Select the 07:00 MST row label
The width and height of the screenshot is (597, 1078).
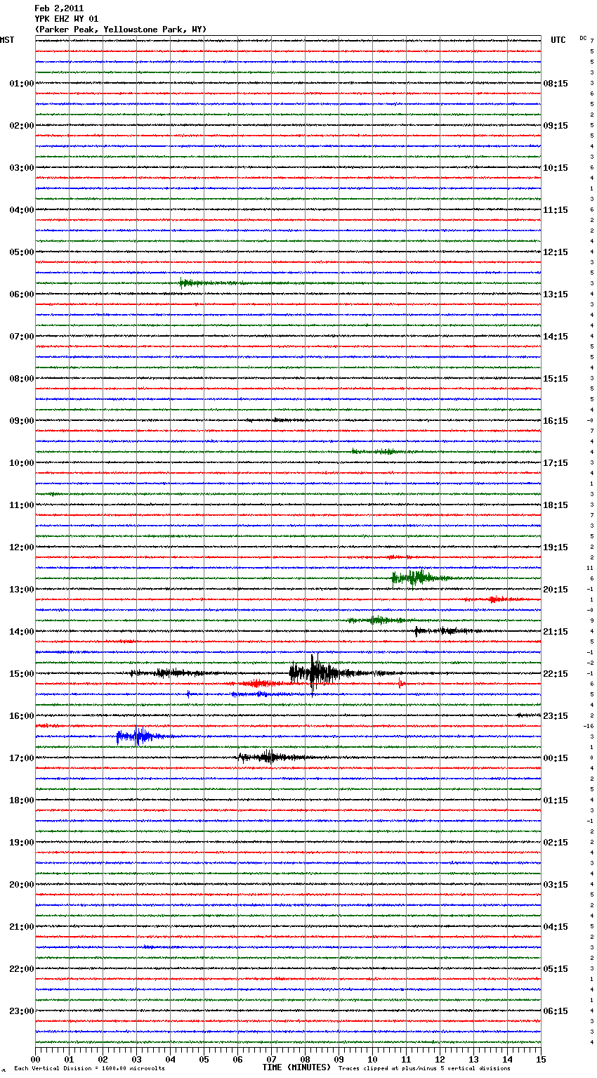pyautogui.click(x=22, y=337)
